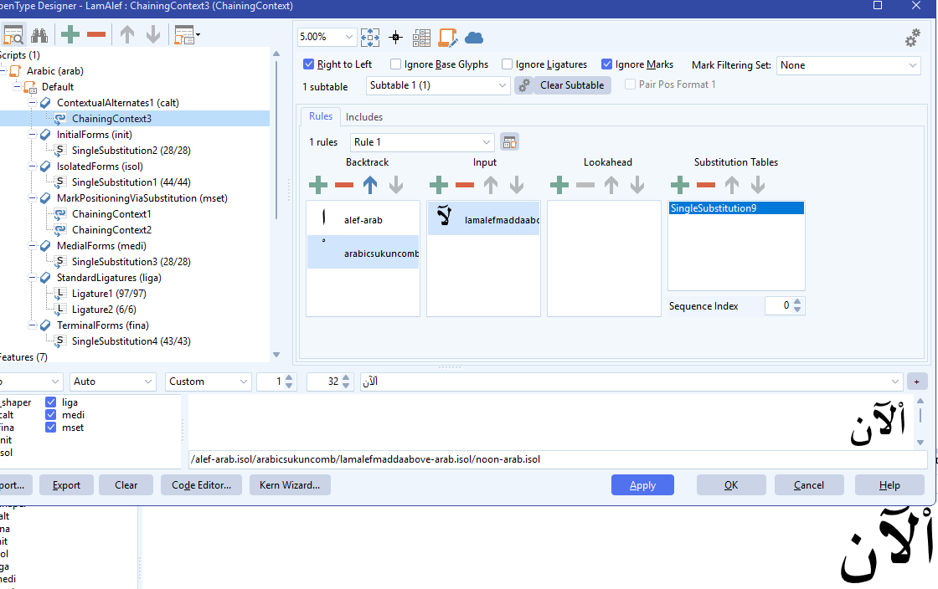Expand the Rule 1 dropdown

click(x=422, y=142)
